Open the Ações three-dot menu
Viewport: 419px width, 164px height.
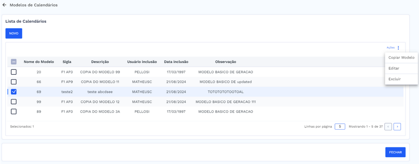click(398, 48)
